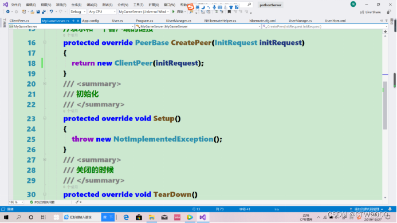Switch to the User.hbm.xml tab
397x223 pixels.
pos(335,21)
